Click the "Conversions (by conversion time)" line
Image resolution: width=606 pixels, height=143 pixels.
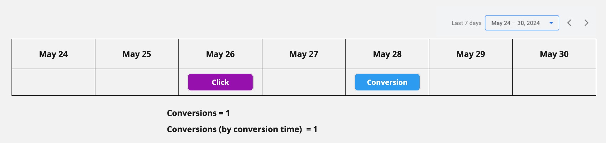[242, 129]
